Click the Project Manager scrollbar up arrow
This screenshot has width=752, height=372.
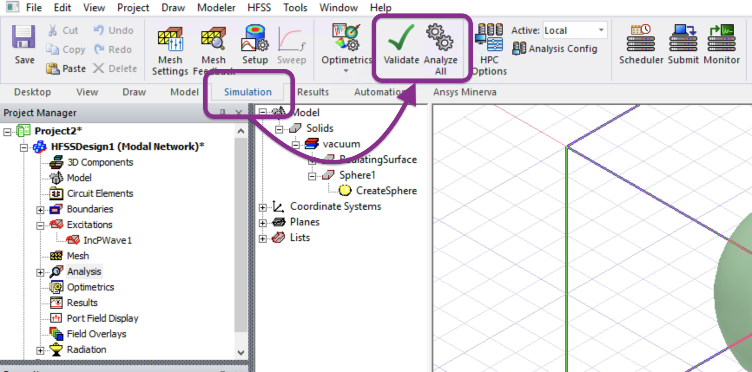(241, 131)
